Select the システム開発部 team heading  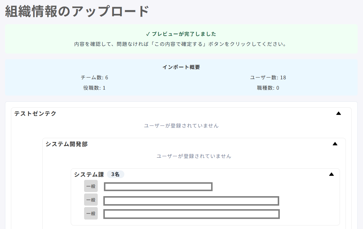coord(67,144)
